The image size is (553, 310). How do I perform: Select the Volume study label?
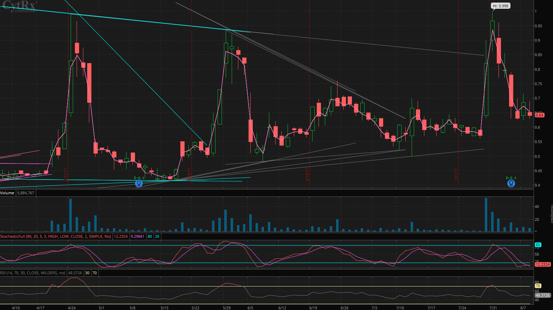7,193
